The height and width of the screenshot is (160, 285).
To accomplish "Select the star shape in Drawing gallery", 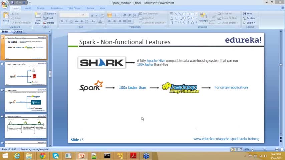I will coord(192,22).
